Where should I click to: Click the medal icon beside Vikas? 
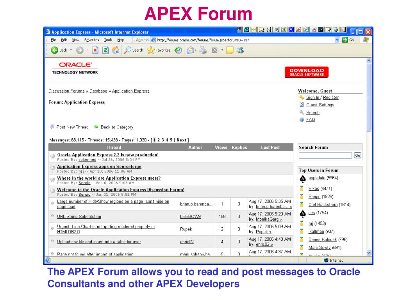coord(302,189)
